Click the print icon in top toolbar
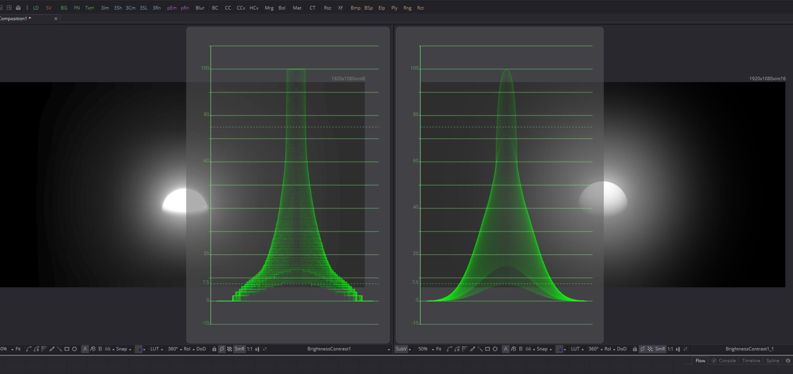Screen dimensions: 793x374 18,8
